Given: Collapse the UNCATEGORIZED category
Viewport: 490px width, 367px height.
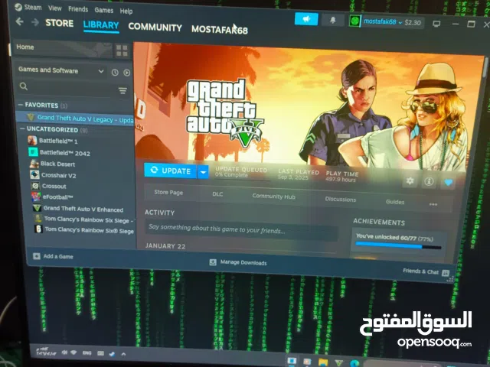Looking at the screenshot, I should pos(22,128).
